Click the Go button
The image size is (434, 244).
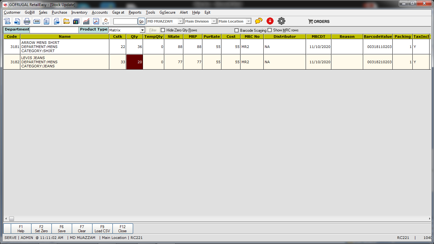pos(141,21)
